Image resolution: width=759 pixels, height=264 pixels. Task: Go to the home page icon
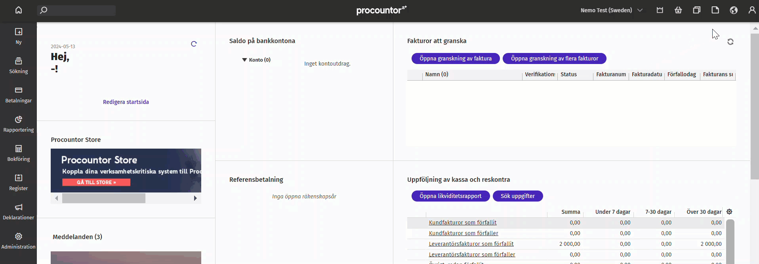click(x=19, y=10)
